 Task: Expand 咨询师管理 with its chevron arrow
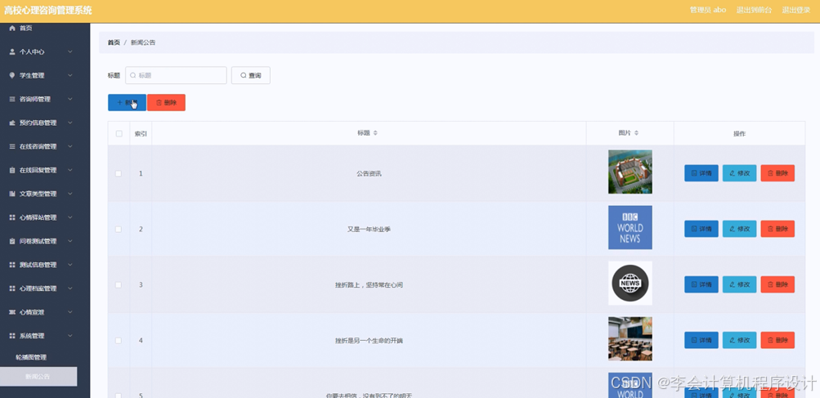point(70,99)
